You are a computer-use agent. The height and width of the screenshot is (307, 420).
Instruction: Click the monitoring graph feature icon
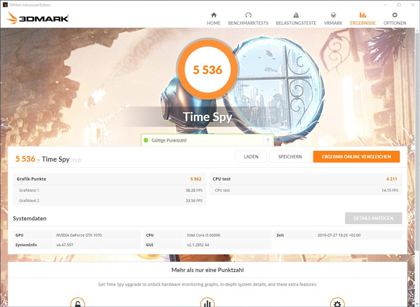[x=207, y=302]
